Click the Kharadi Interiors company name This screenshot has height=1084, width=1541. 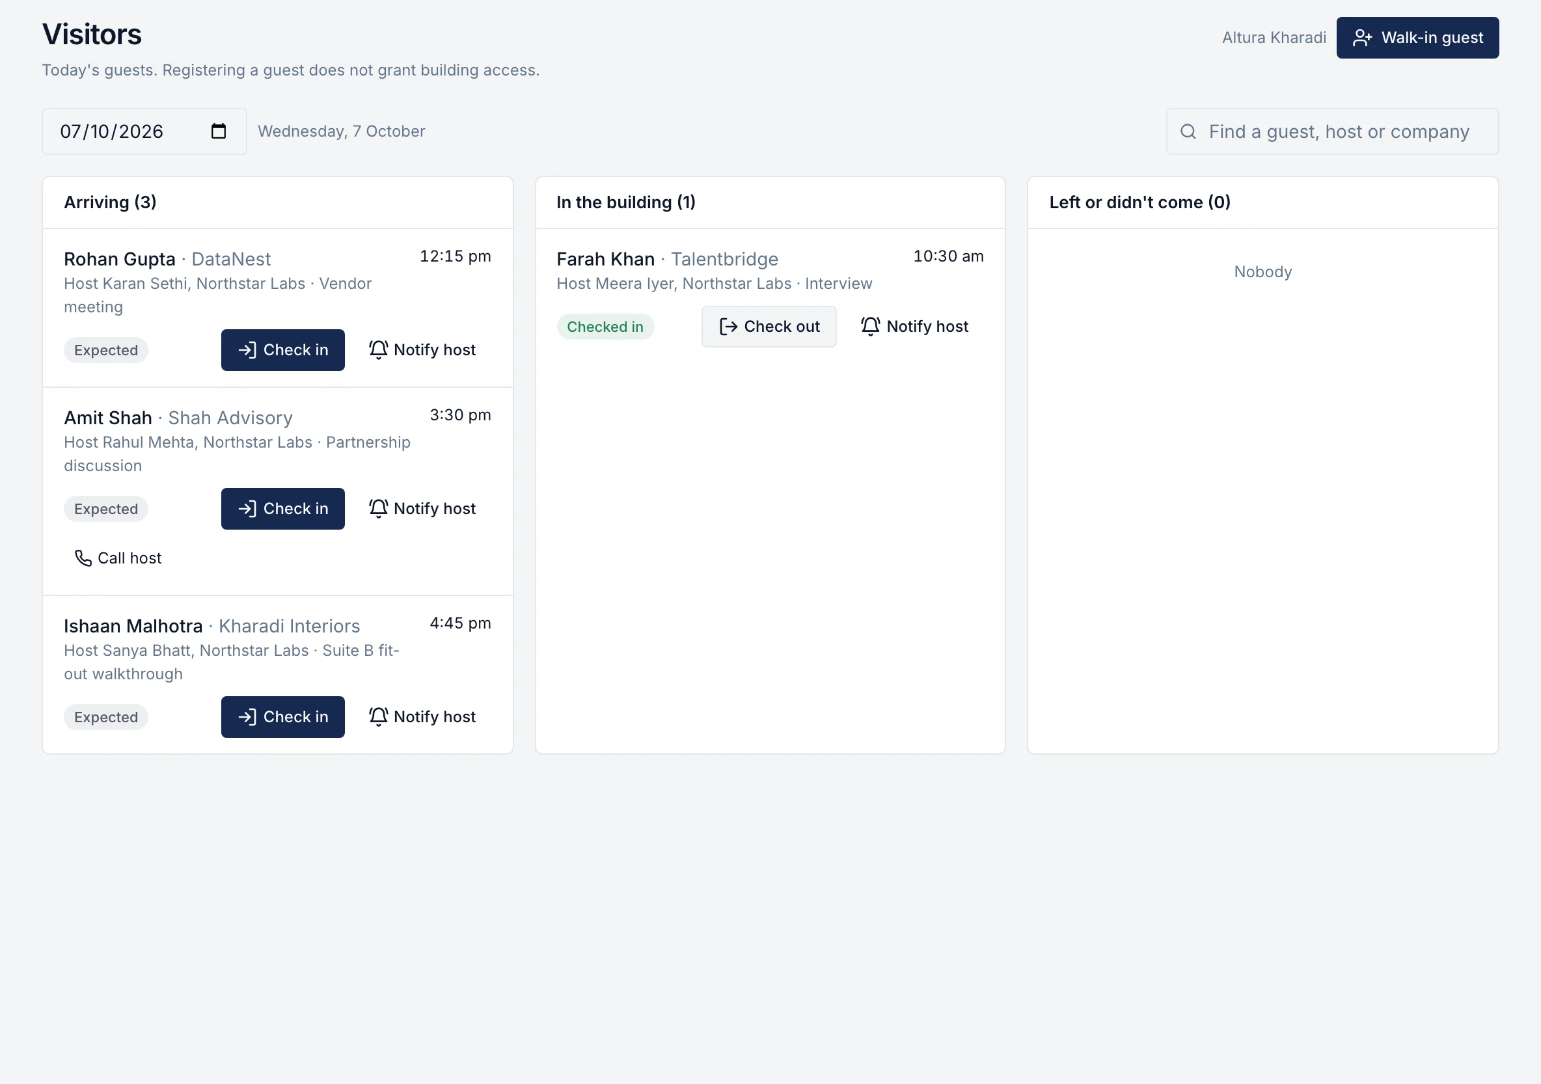(290, 626)
